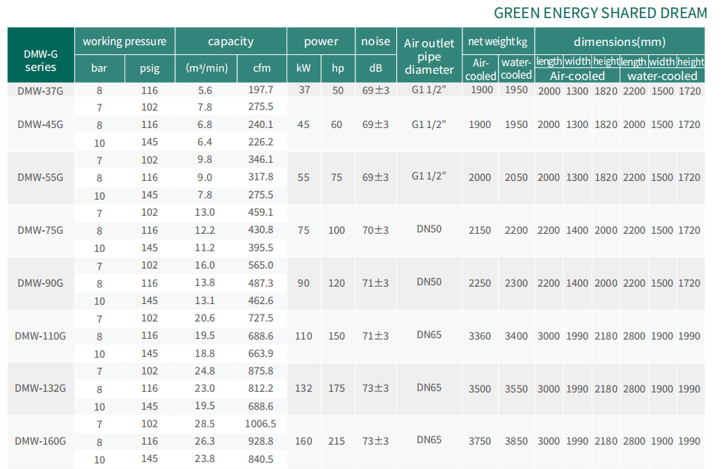
Task: Select the dimensions(mm) header
Action: 620,41
